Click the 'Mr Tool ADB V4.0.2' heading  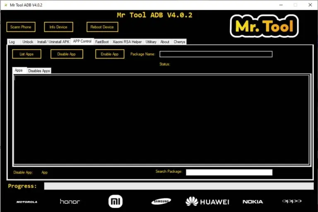(154, 15)
